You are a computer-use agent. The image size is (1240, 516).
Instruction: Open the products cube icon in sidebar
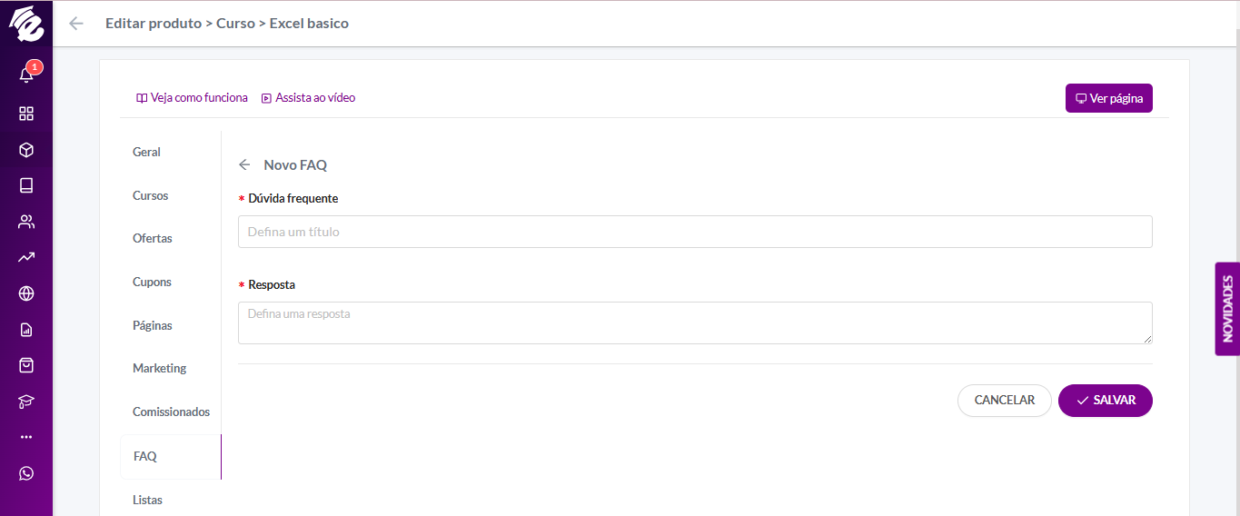tap(26, 150)
